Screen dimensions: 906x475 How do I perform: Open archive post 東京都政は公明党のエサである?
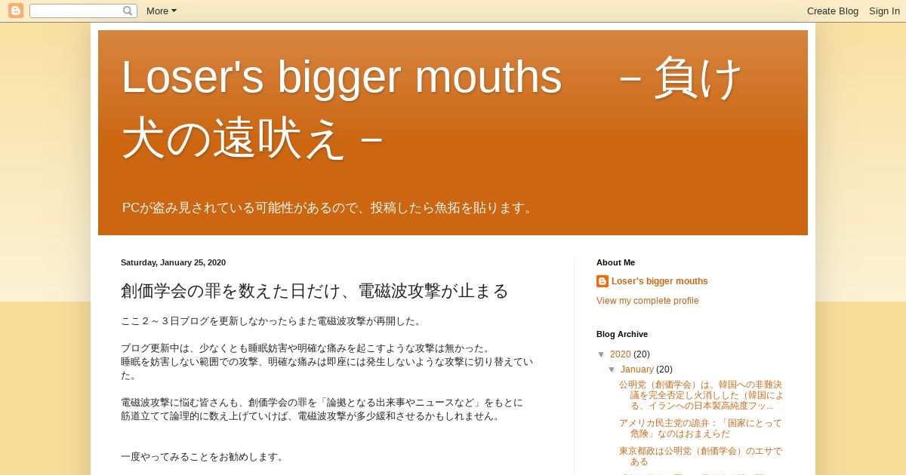pos(701,456)
